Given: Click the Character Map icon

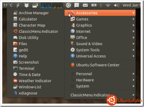Looking at the screenshot, I should [15, 25].
